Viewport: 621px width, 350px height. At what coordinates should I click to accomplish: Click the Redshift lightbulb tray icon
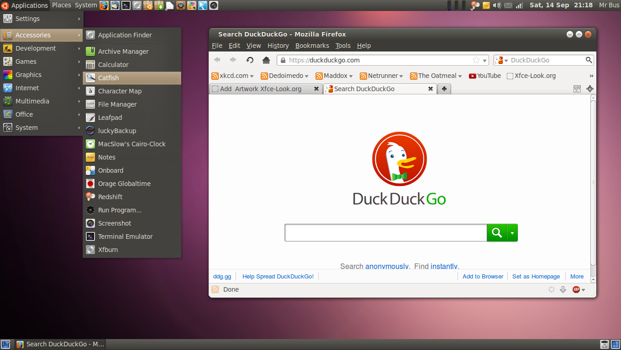coord(475,5)
